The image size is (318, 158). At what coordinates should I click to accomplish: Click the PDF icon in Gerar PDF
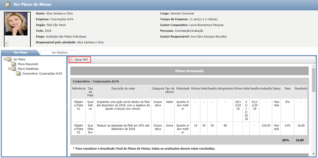(x=72, y=60)
